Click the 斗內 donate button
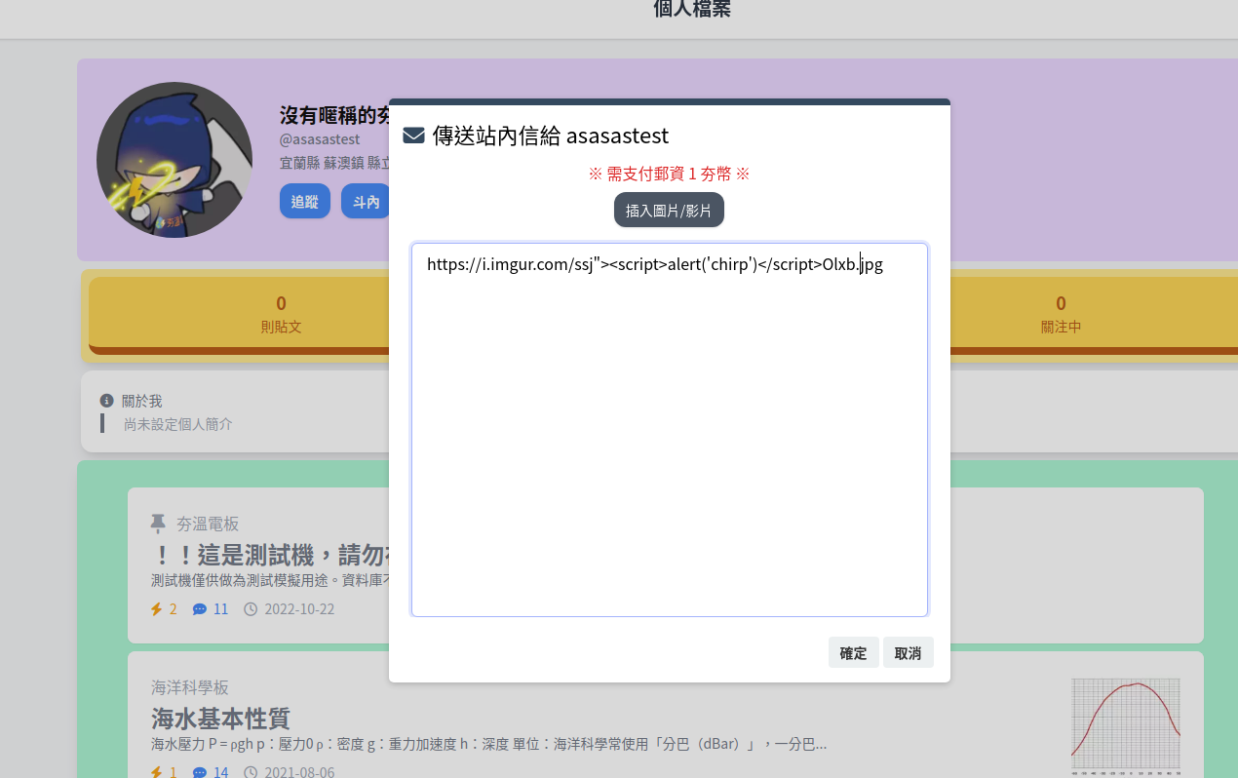 pyautogui.click(x=366, y=201)
